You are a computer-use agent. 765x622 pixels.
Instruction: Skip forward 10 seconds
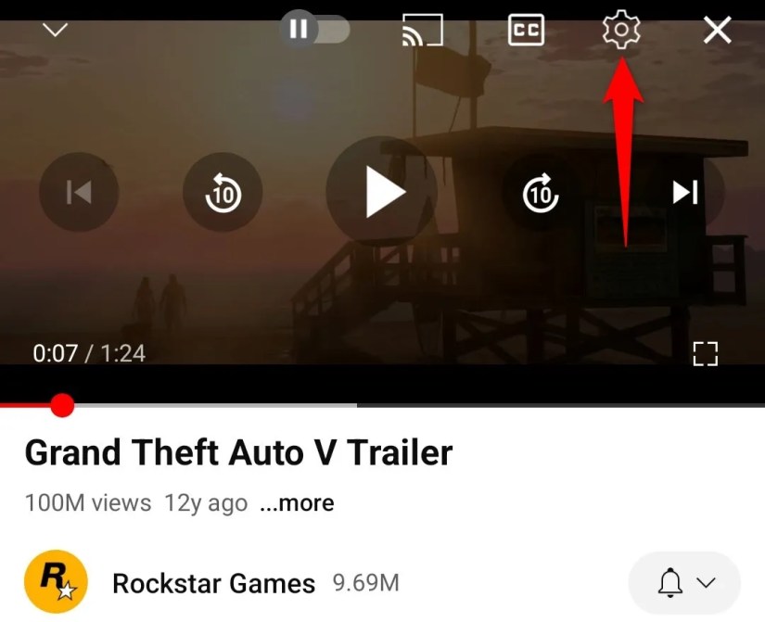point(541,193)
